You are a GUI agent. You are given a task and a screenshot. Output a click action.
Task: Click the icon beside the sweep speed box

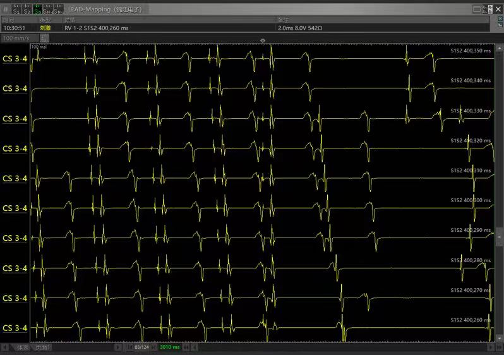click(44, 39)
